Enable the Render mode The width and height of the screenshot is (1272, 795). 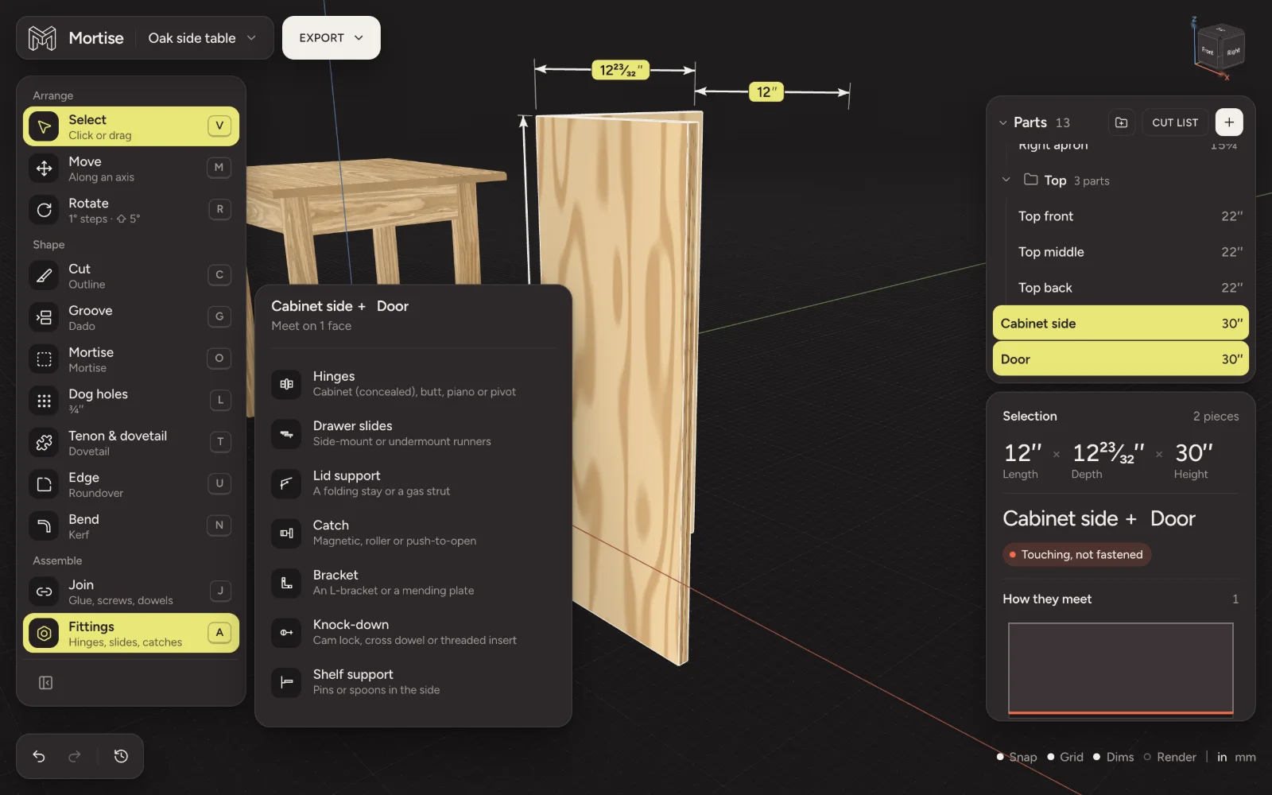point(1169,757)
